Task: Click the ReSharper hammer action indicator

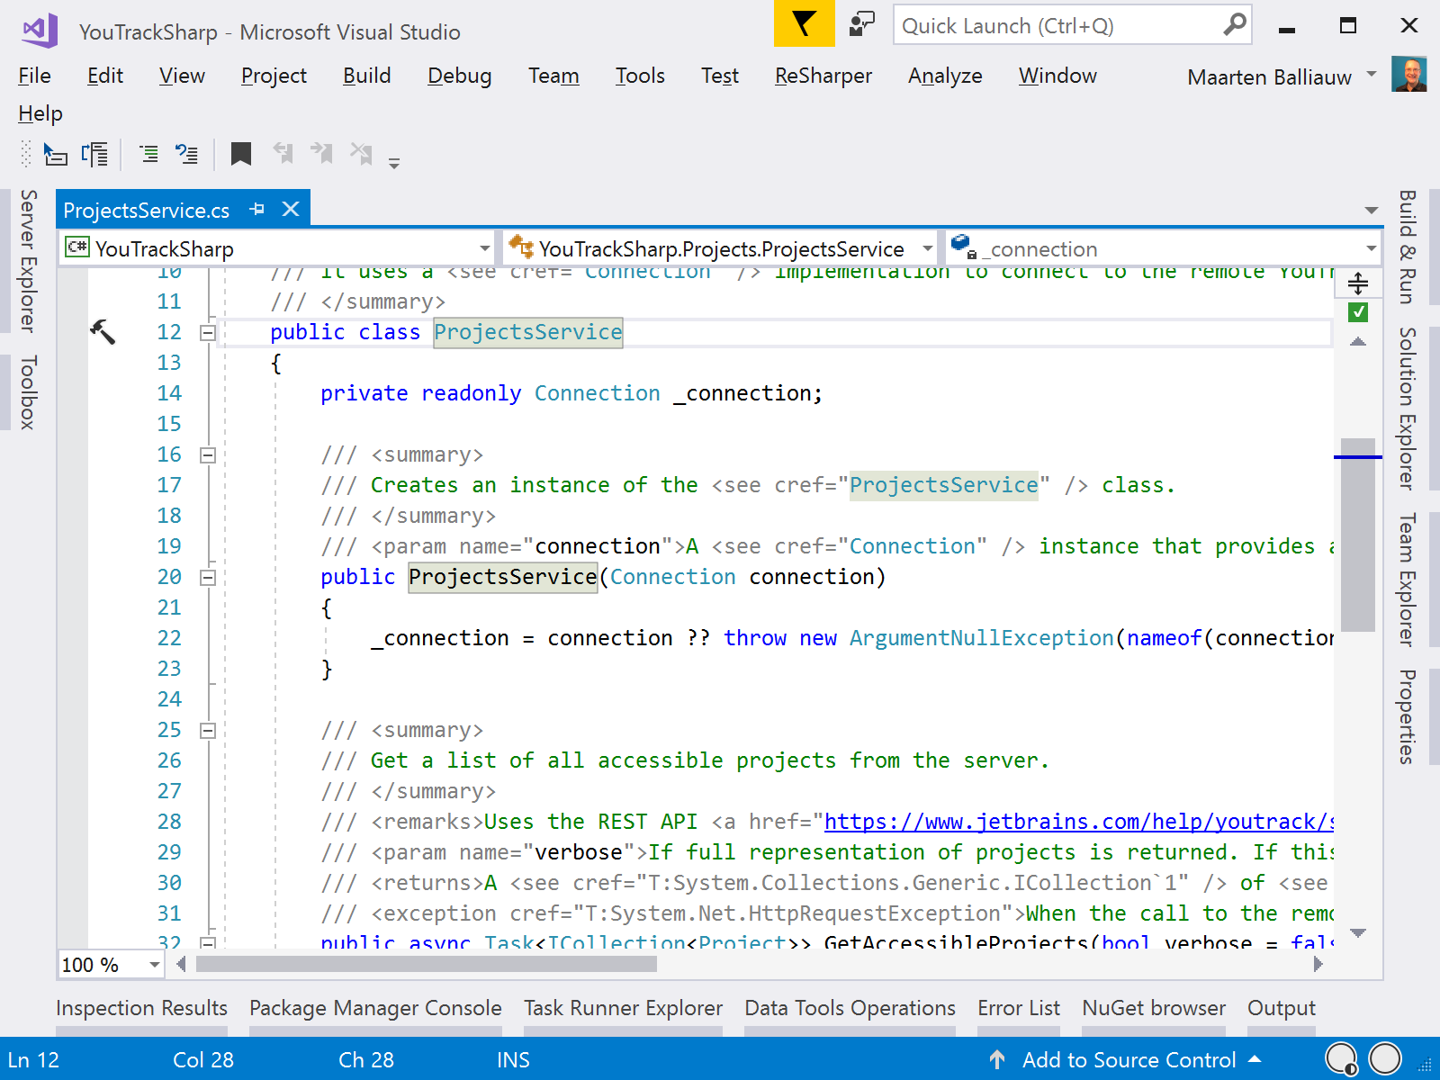Action: point(103,332)
